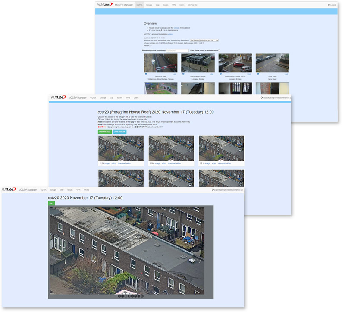The height and width of the screenshot is (312, 342).
Task: Click the WLM Labs logo in the bottom window
Action: [x=9, y=189]
